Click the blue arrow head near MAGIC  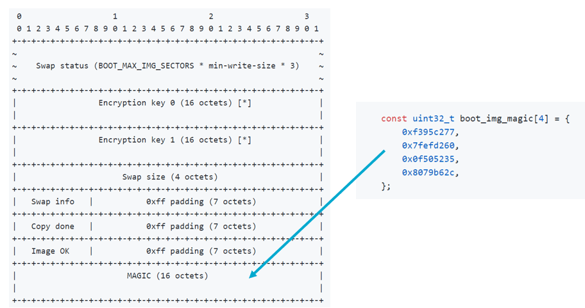[254, 273]
